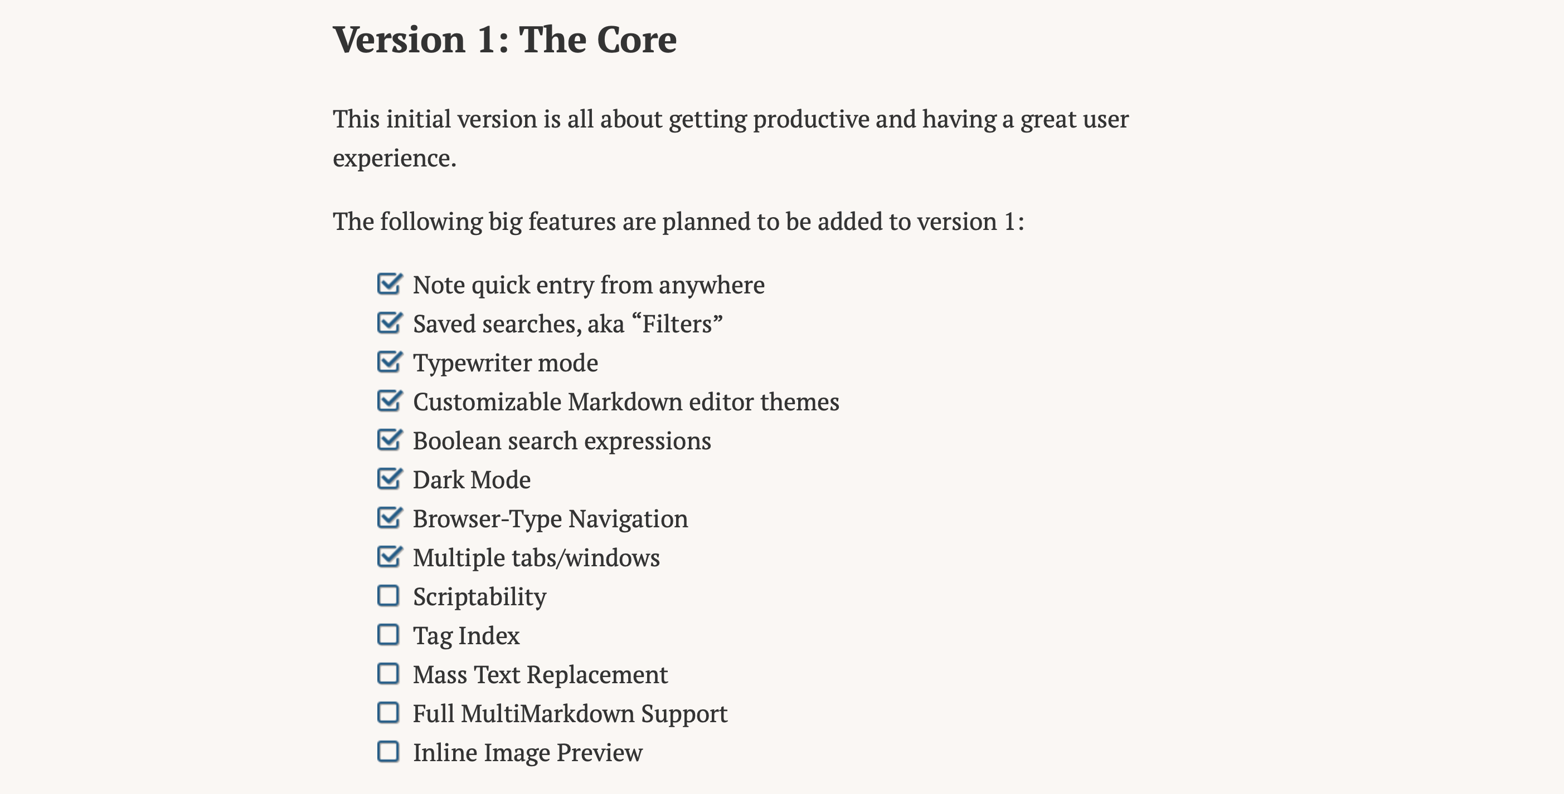Toggle the Browser-Type Navigation checkbox

point(388,517)
